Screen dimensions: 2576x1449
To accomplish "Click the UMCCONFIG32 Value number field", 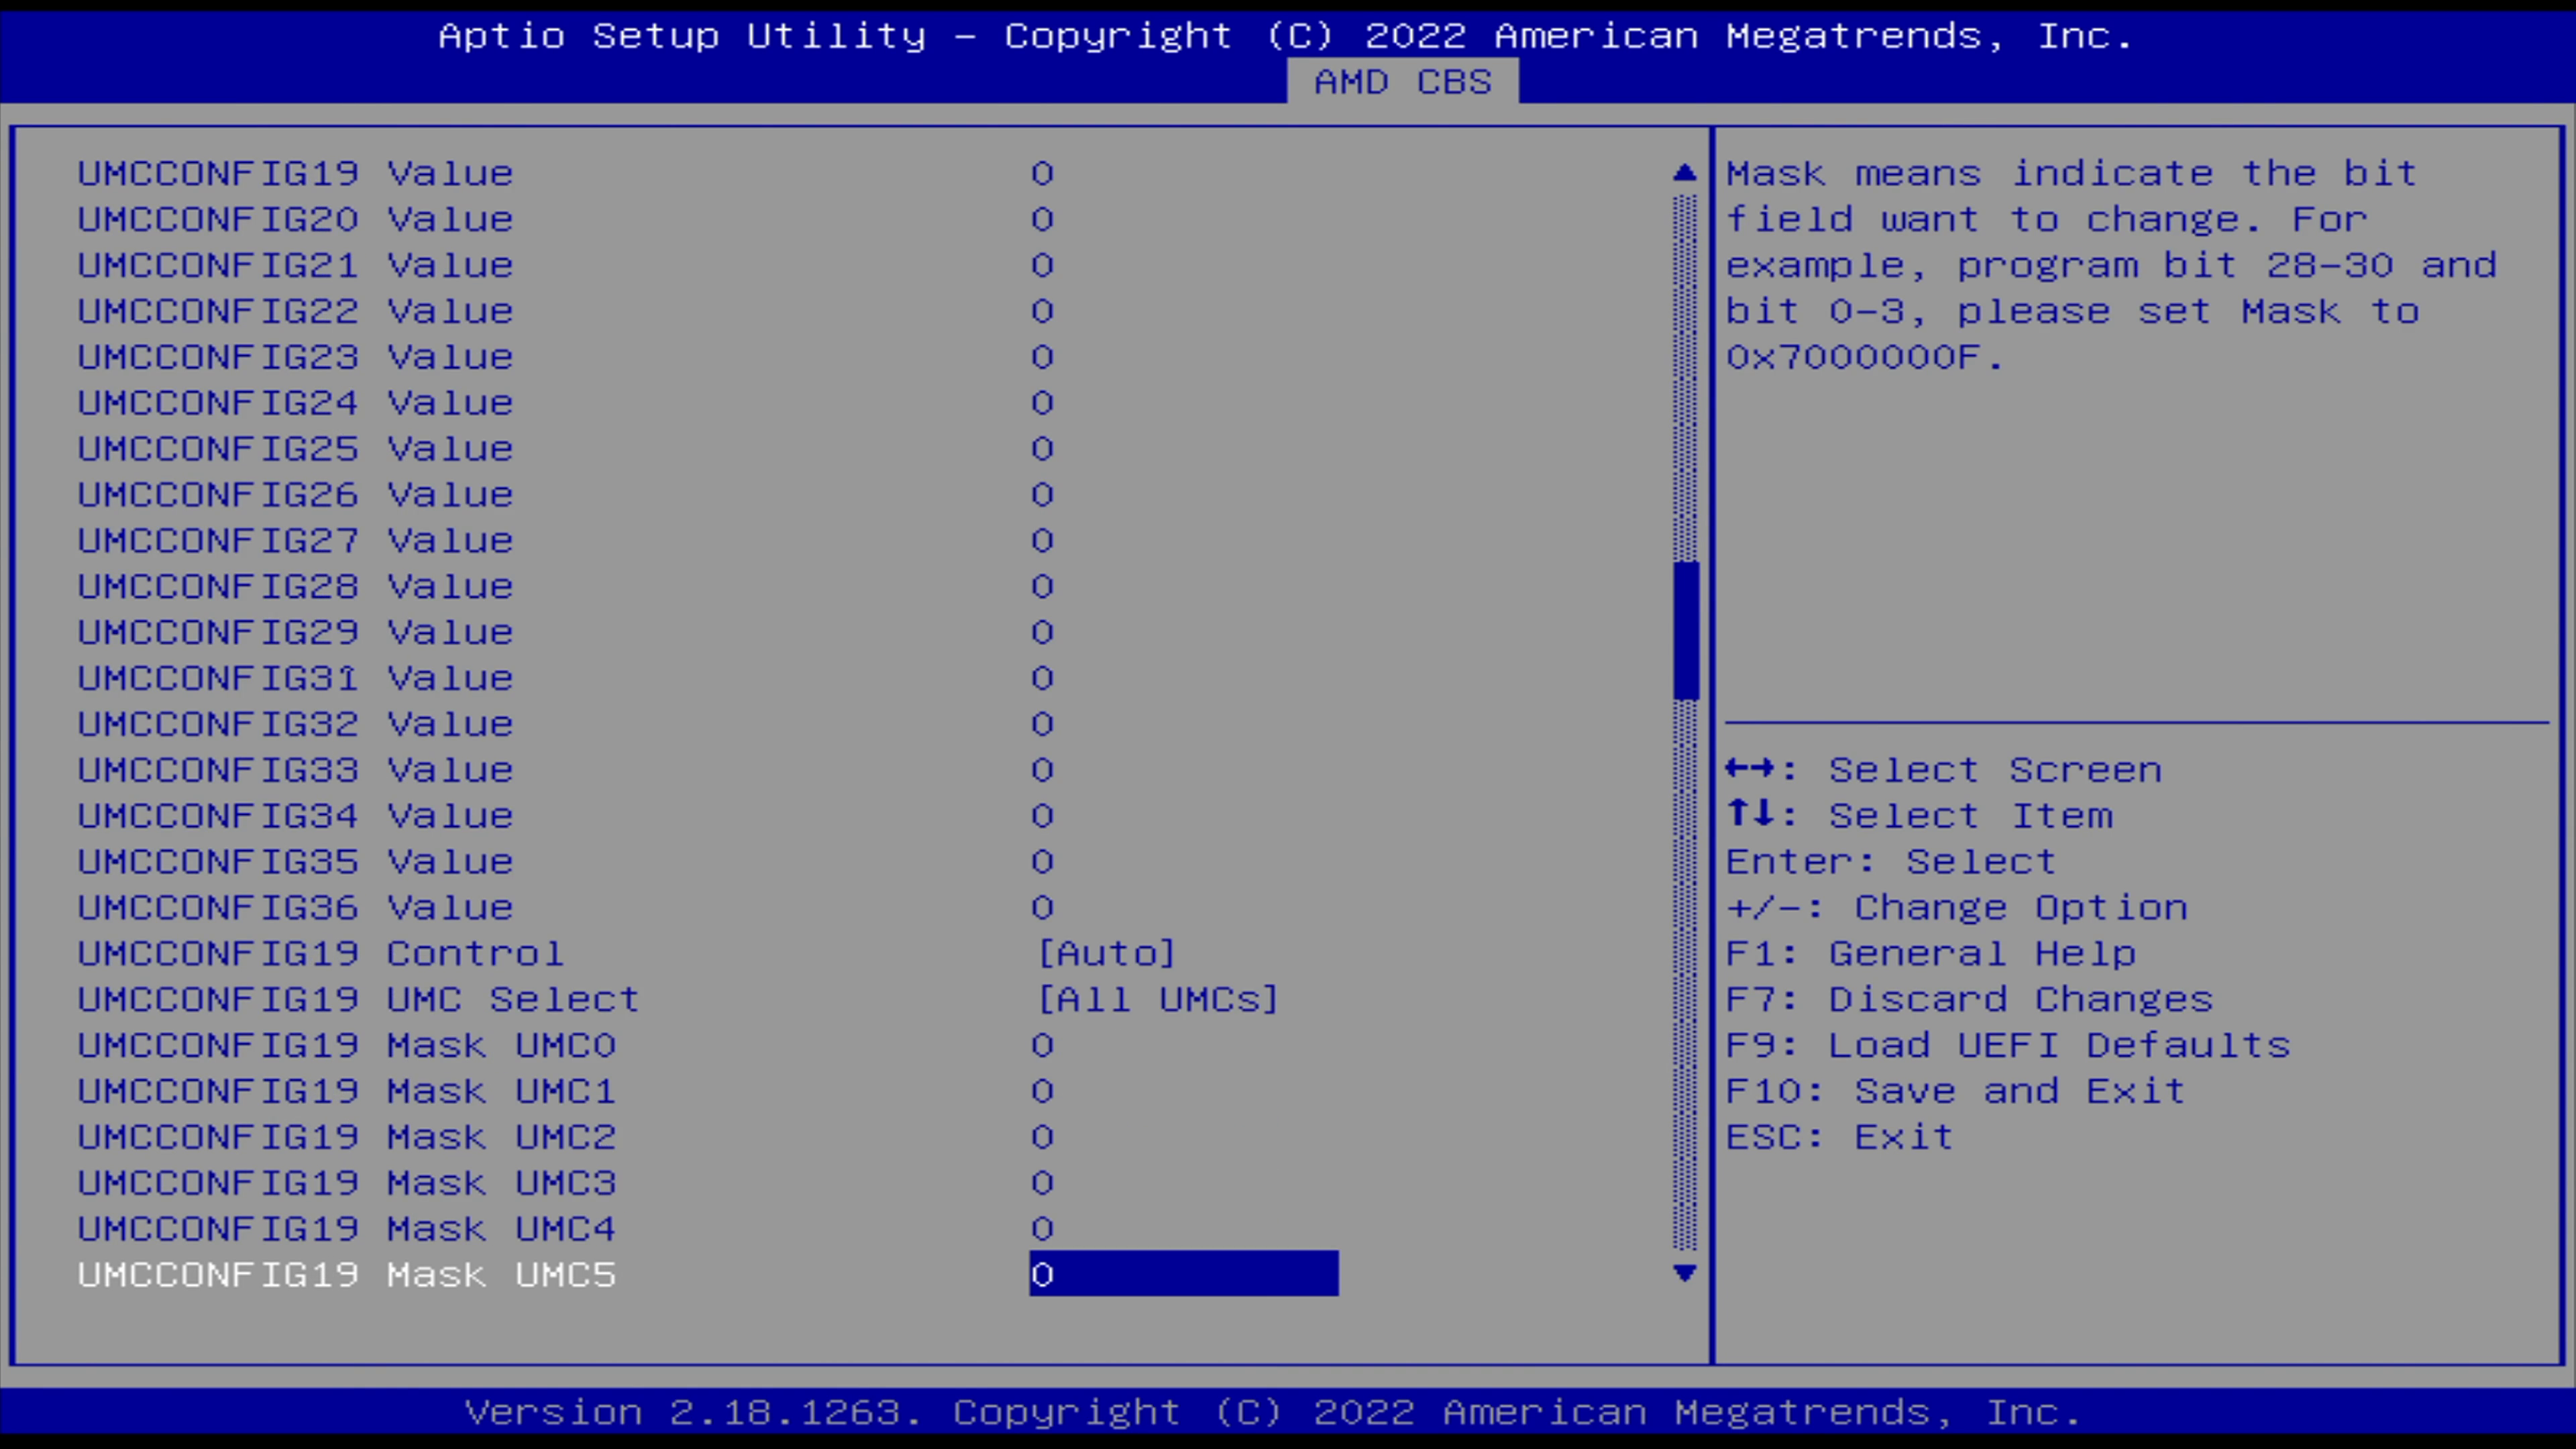I will (1042, 724).
